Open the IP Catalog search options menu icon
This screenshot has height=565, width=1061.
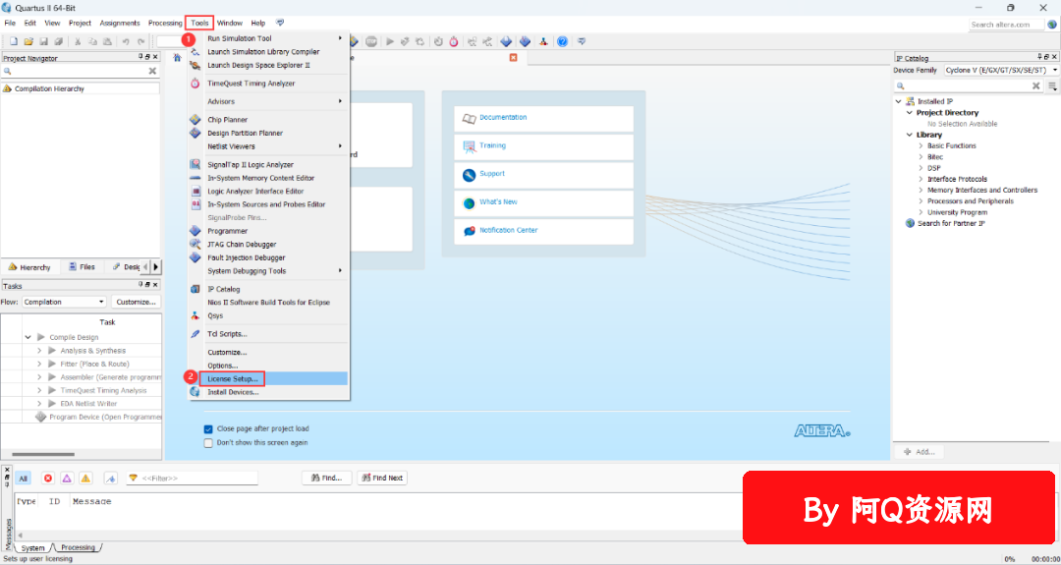point(1052,85)
